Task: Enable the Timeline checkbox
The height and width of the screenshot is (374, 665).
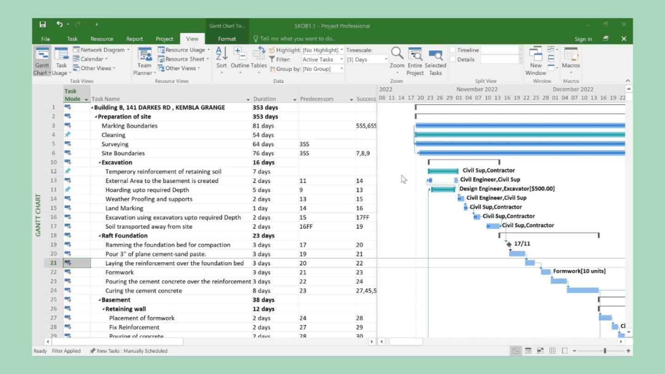Action: (x=453, y=50)
